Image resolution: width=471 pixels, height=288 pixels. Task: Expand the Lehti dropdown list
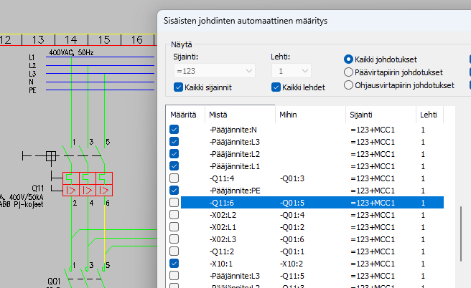[291, 71]
